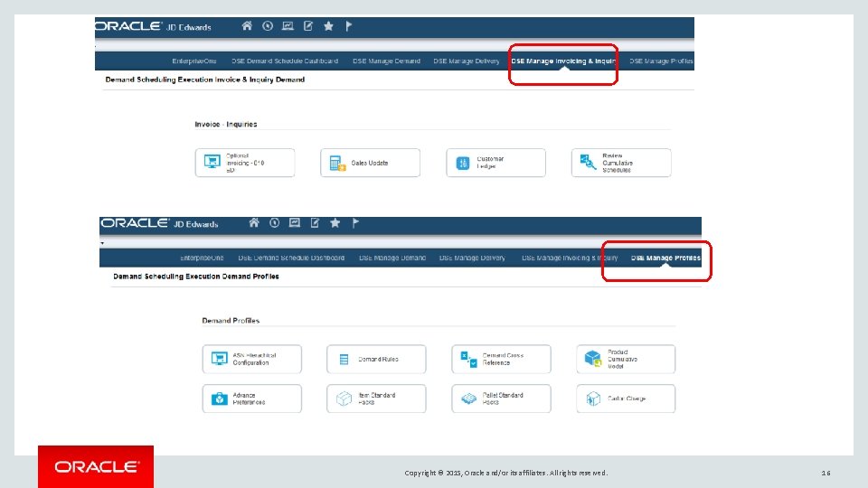Open Recent Reports clock icon in Invoice & Inquiry screen
Viewport: 868px width, 488px height.
click(268, 26)
